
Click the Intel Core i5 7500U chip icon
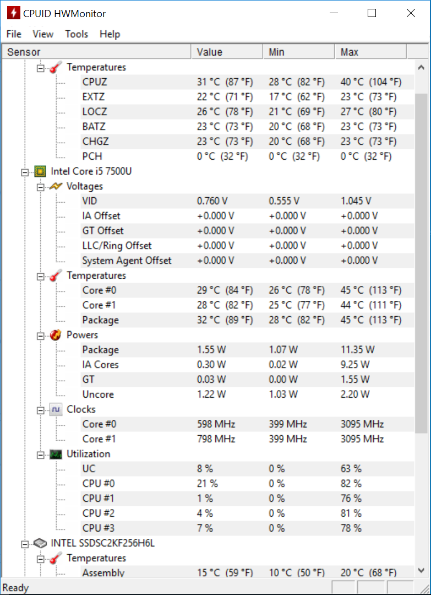40,171
